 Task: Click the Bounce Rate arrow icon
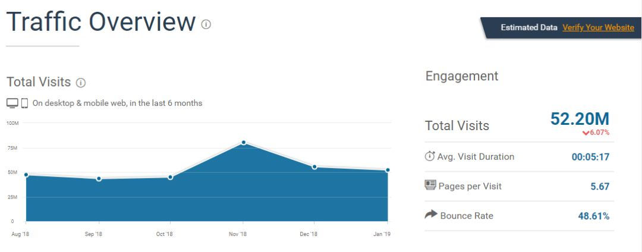tap(431, 215)
